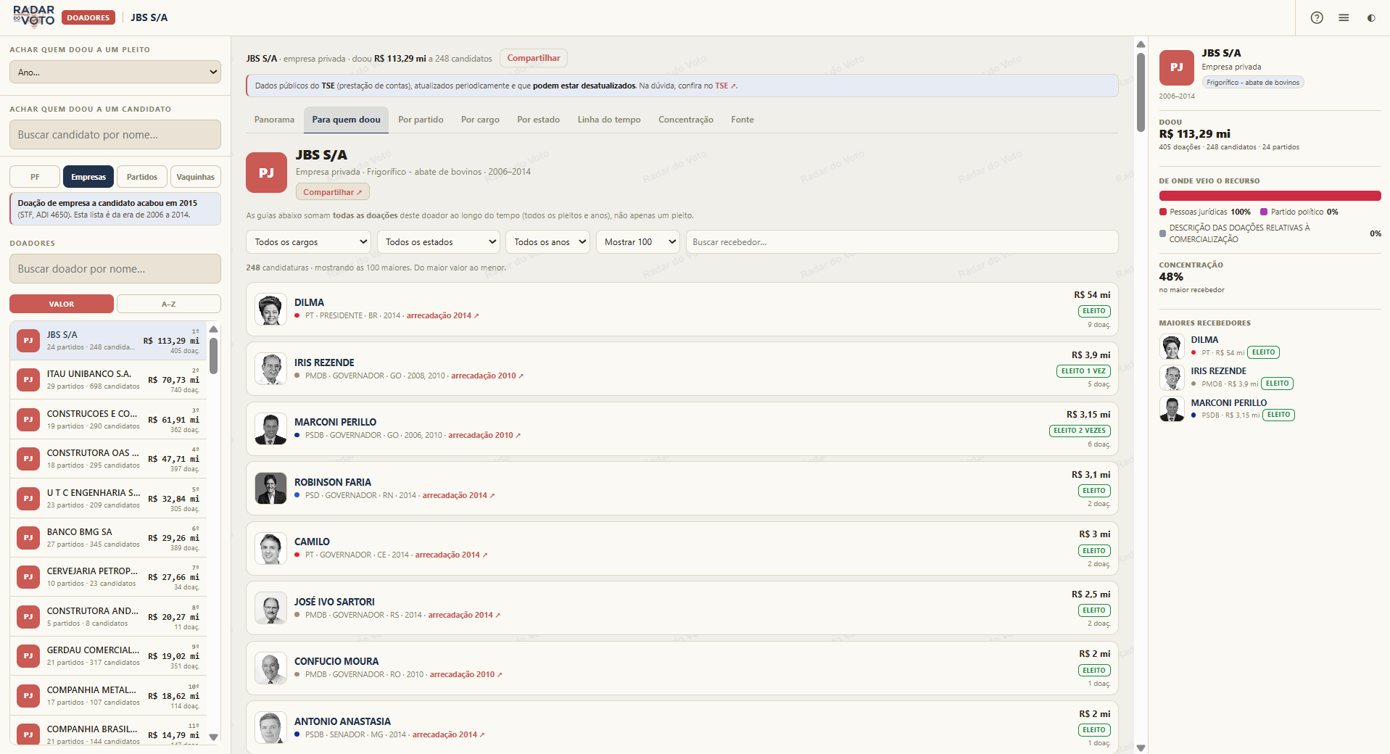Select the PJ icon beside GERDAU COMERCIAL

(x=28, y=655)
